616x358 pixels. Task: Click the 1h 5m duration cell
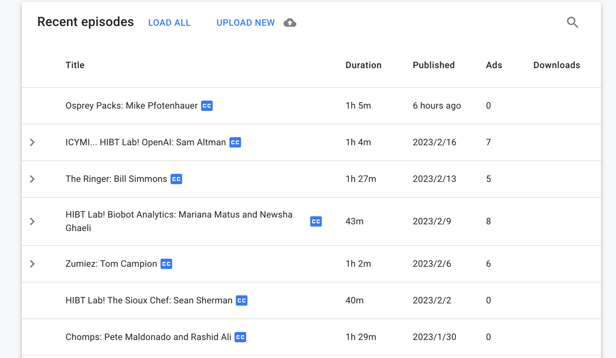pyautogui.click(x=358, y=106)
